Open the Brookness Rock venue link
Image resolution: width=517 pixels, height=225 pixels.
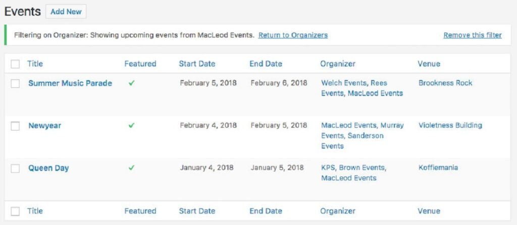tap(445, 83)
